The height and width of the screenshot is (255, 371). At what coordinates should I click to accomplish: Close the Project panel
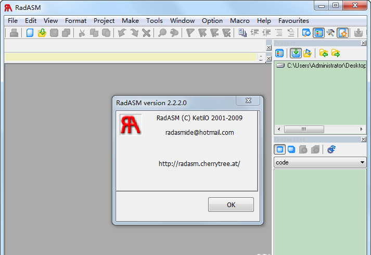(364, 43)
